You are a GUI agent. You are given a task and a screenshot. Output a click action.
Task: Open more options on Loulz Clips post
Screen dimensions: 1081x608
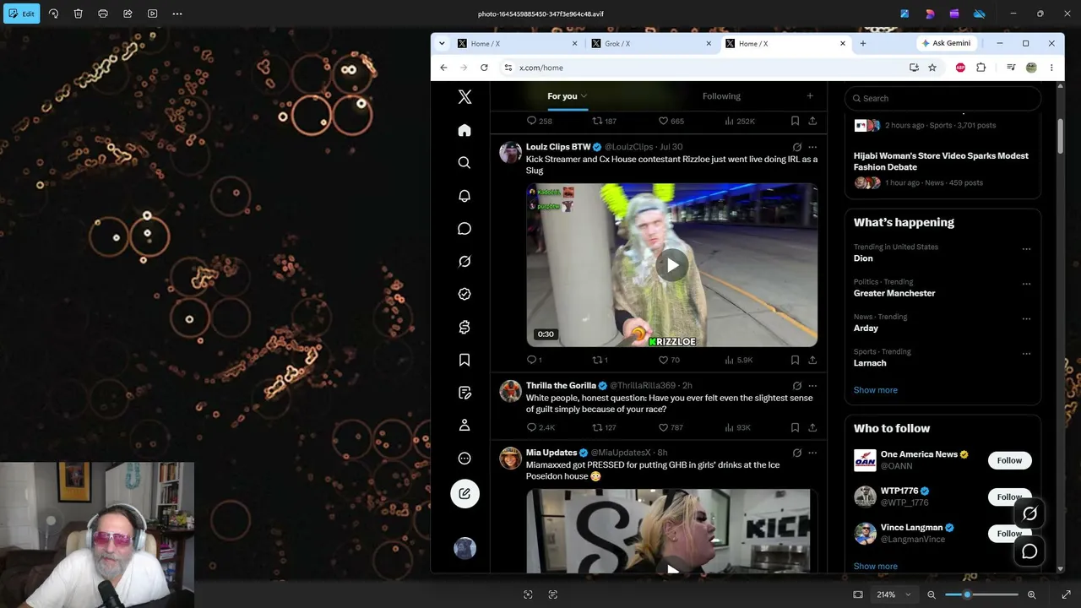click(x=812, y=147)
